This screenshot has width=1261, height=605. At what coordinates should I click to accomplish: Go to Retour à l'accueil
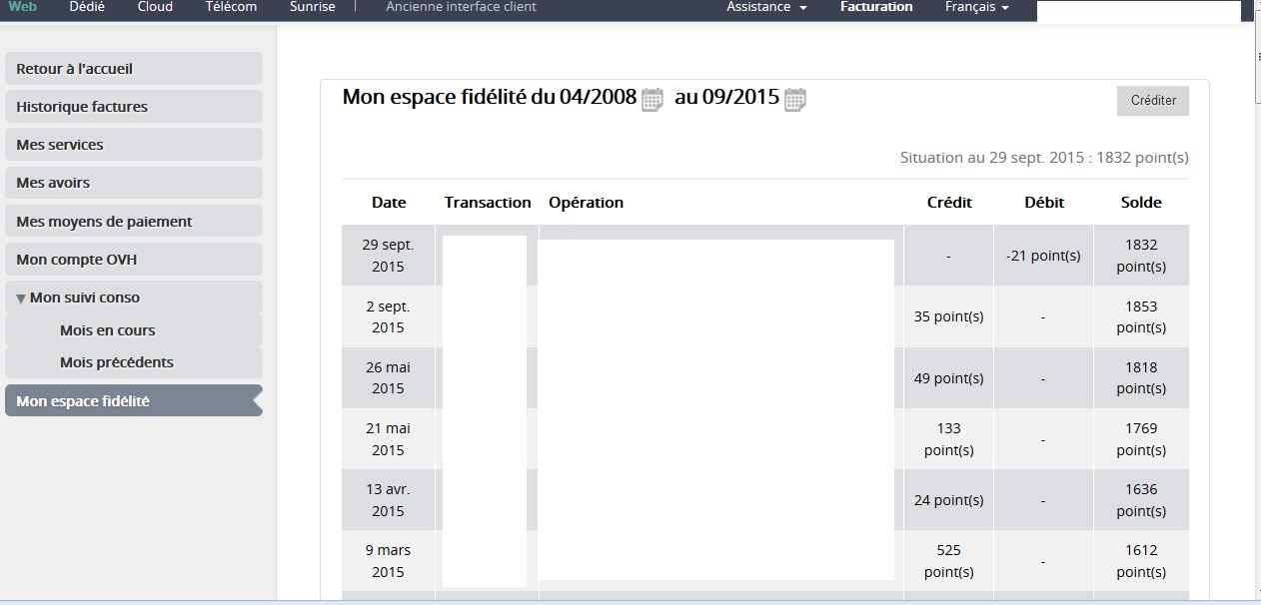pos(133,69)
